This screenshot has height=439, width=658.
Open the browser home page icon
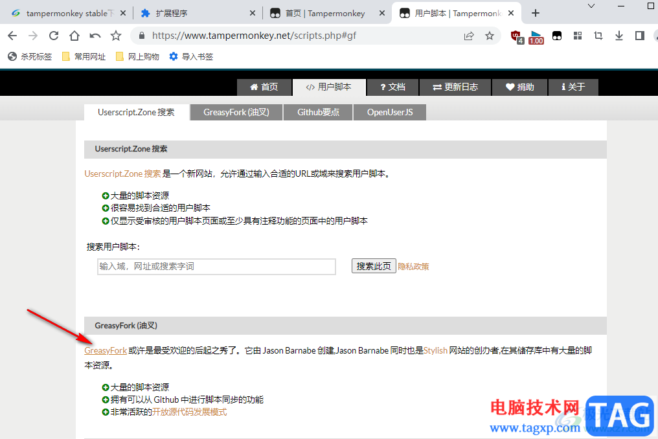(x=74, y=36)
